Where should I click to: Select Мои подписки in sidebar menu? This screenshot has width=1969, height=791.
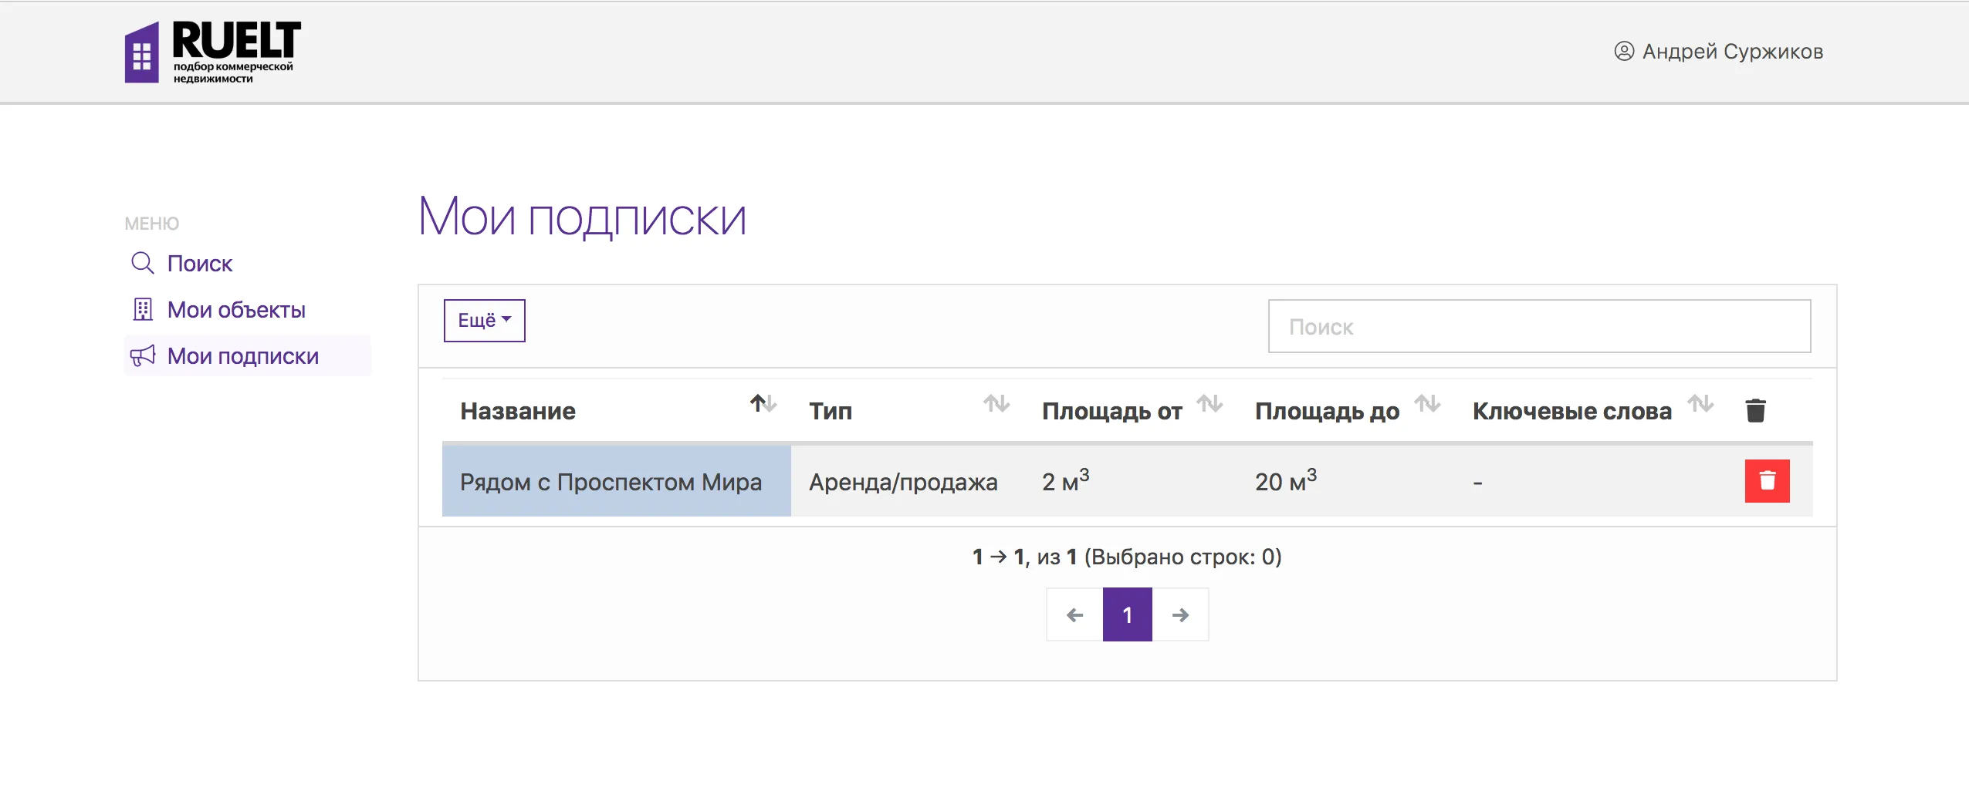click(242, 356)
